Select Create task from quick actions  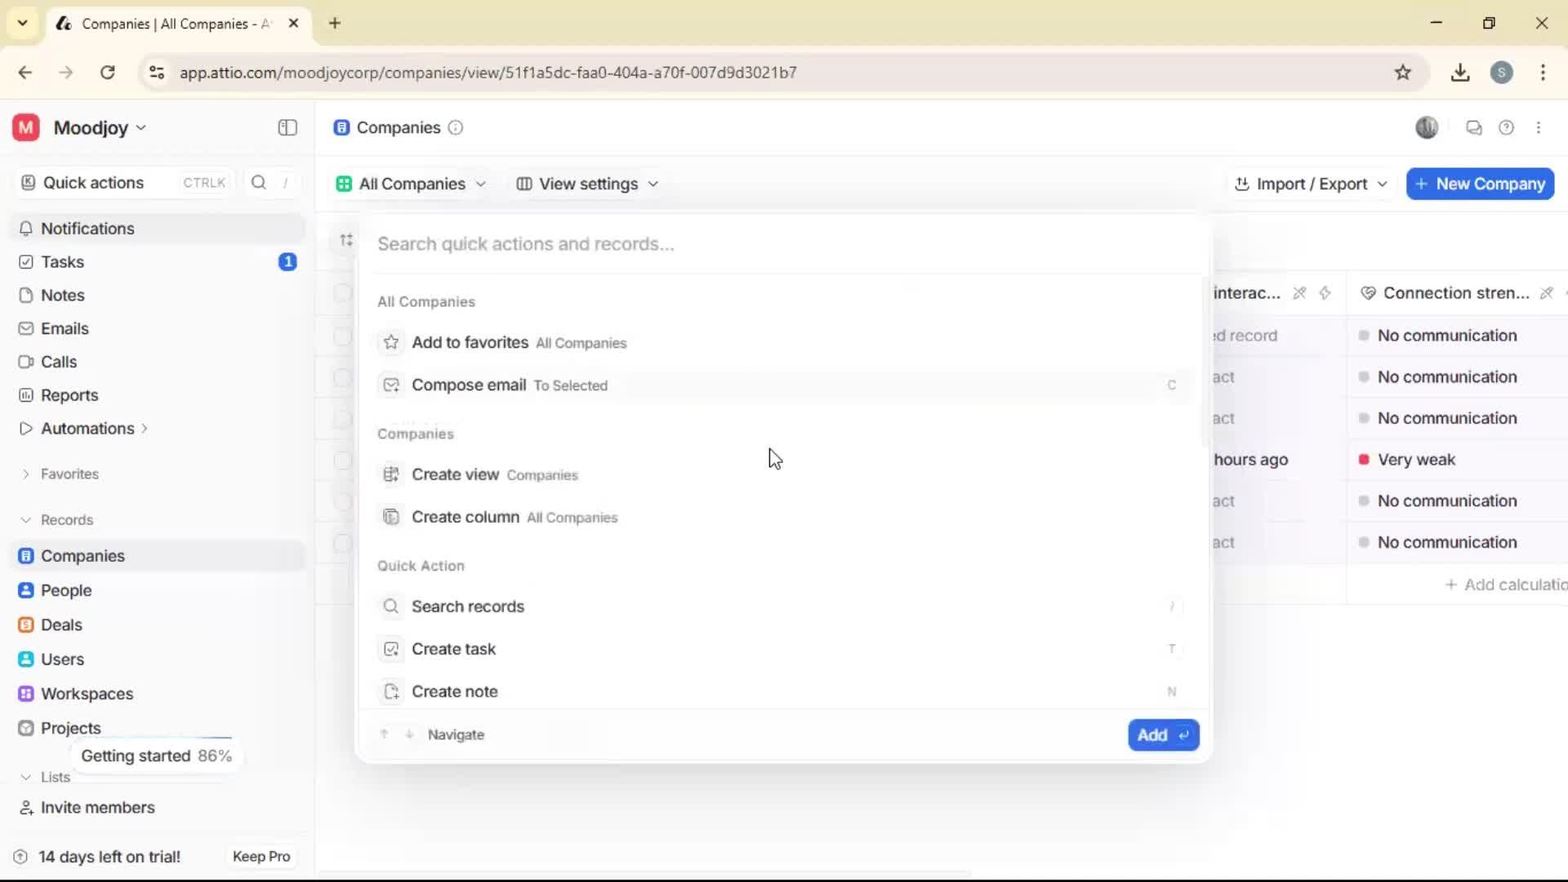pyautogui.click(x=454, y=649)
